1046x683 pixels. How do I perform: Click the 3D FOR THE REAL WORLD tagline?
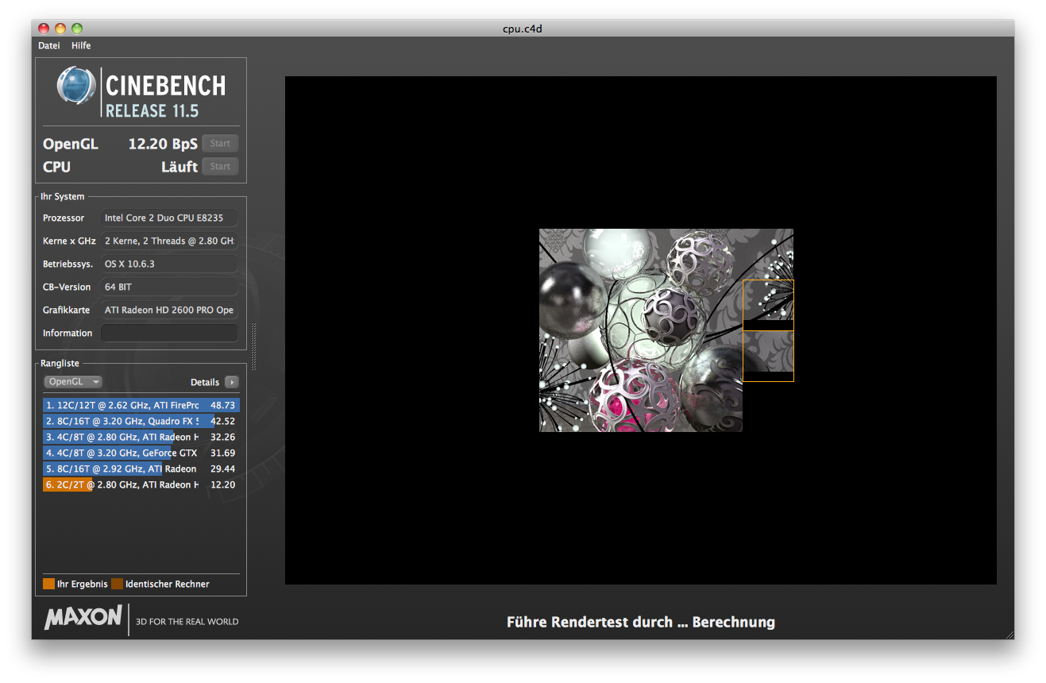point(187,622)
